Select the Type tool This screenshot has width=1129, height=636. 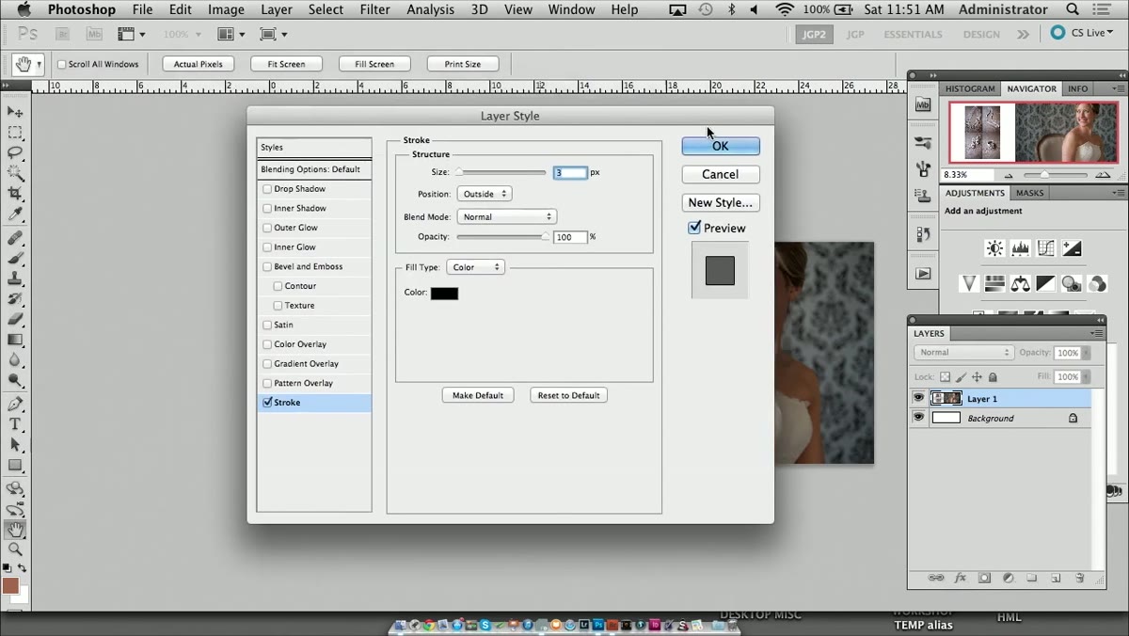click(15, 424)
